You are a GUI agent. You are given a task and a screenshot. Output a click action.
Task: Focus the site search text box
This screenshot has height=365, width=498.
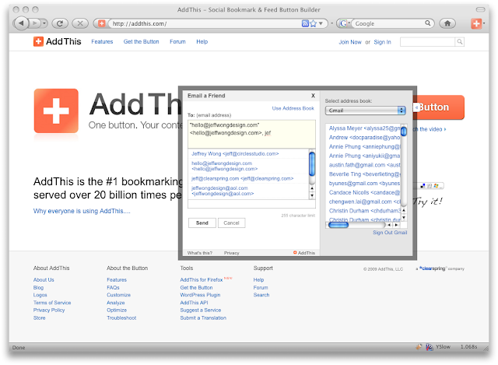(x=427, y=41)
